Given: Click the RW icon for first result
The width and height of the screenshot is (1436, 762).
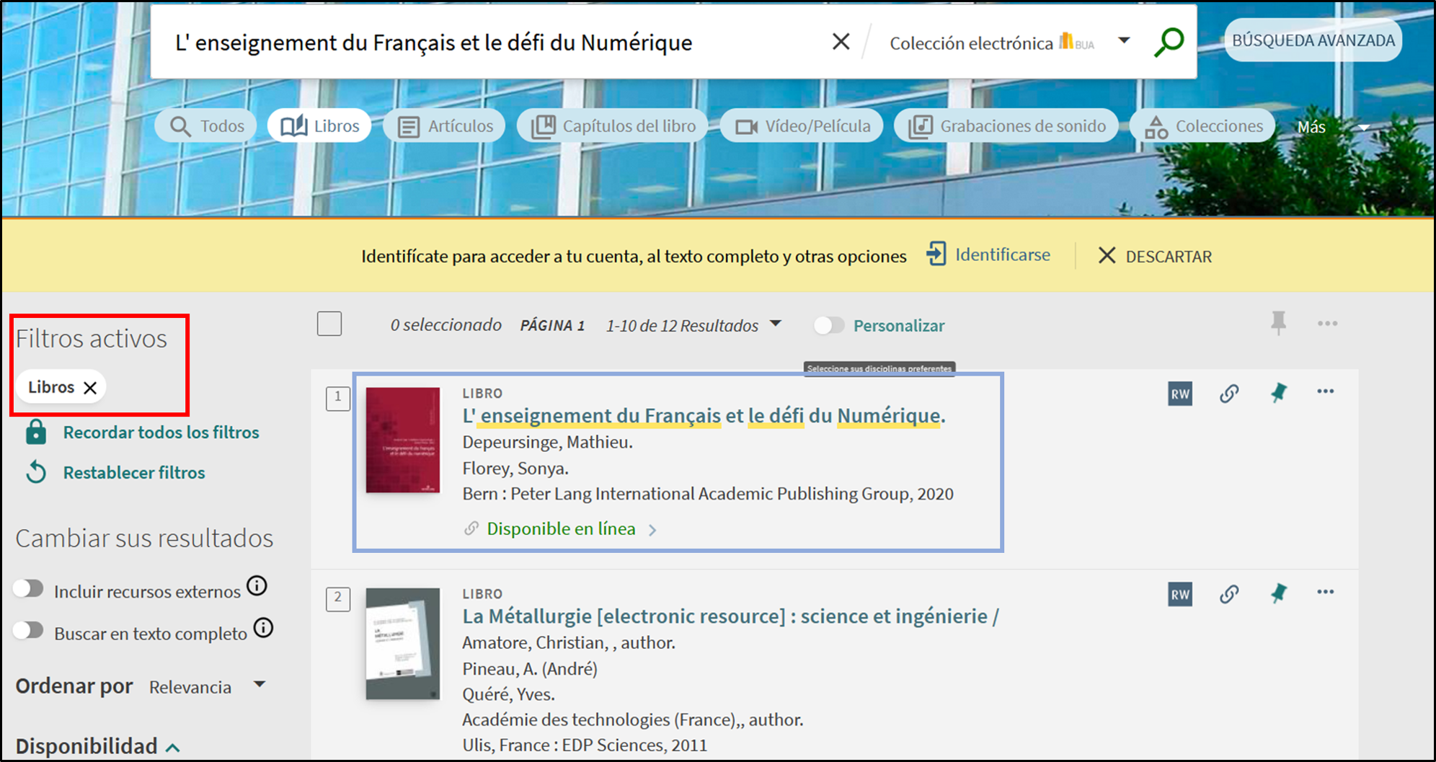Looking at the screenshot, I should point(1179,394).
